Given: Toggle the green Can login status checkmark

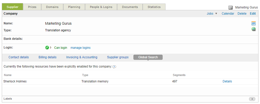Looking at the screenshot, I should pos(47,48).
